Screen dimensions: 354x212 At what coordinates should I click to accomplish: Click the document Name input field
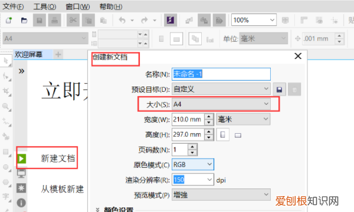[x=221, y=74]
